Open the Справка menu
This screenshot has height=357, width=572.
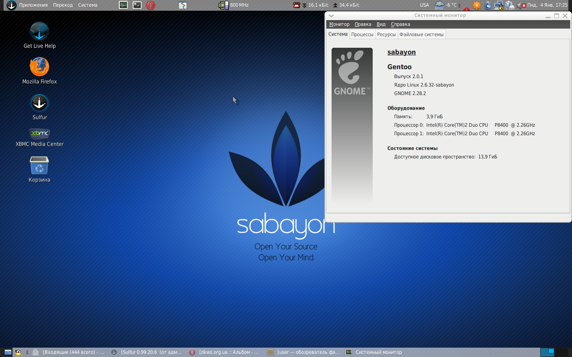(400, 24)
